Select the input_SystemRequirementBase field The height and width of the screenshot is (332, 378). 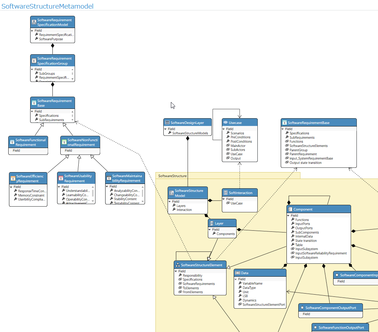(311, 158)
